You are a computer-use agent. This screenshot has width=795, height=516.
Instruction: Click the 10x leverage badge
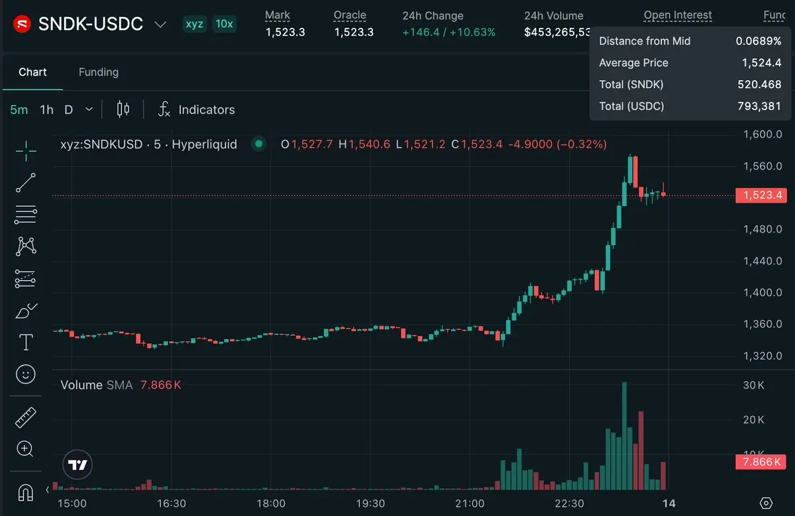coord(225,25)
